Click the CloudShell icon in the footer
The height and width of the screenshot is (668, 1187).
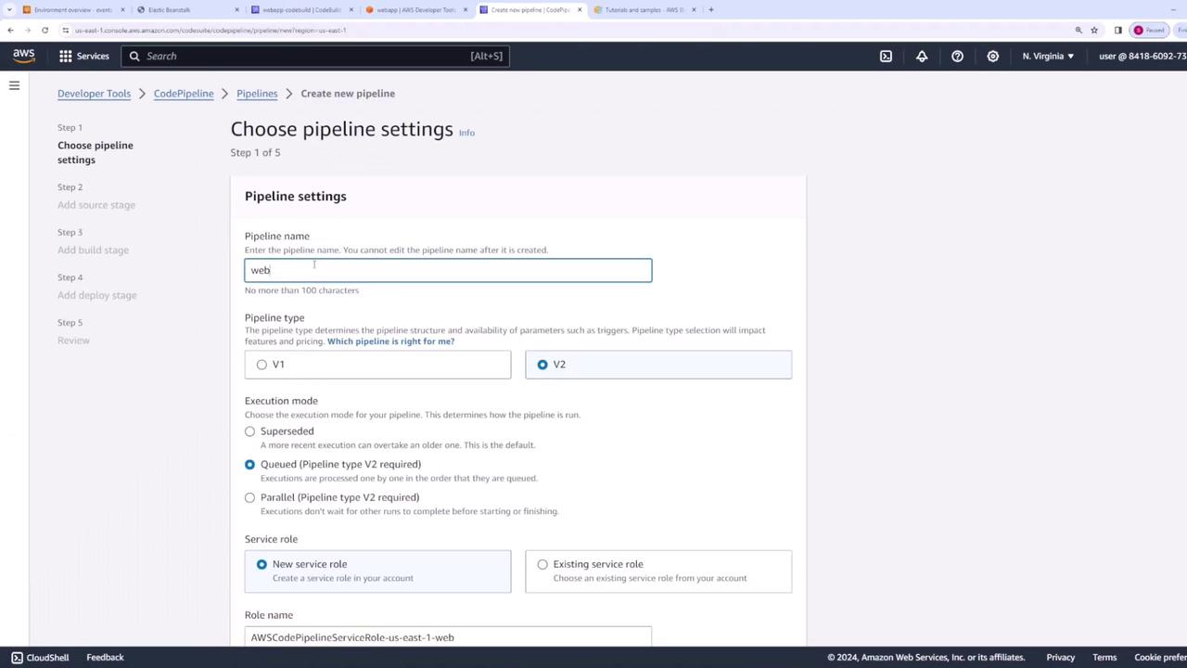point(17,657)
